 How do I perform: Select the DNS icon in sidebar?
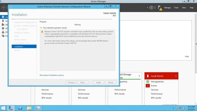[x=3, y=32]
